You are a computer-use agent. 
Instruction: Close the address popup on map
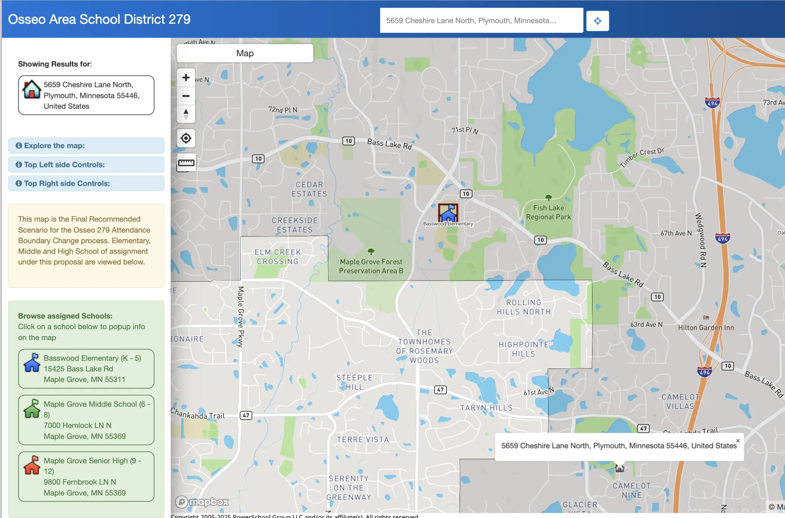pyautogui.click(x=738, y=441)
